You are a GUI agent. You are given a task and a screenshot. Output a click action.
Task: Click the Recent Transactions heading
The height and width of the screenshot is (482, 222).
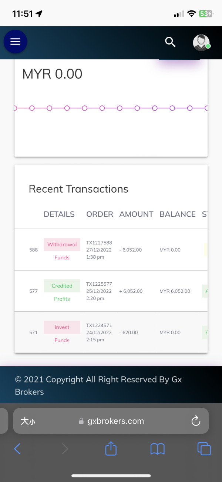click(78, 189)
